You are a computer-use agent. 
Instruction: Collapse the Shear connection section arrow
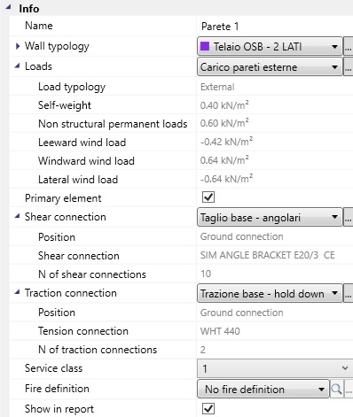[x=18, y=216]
